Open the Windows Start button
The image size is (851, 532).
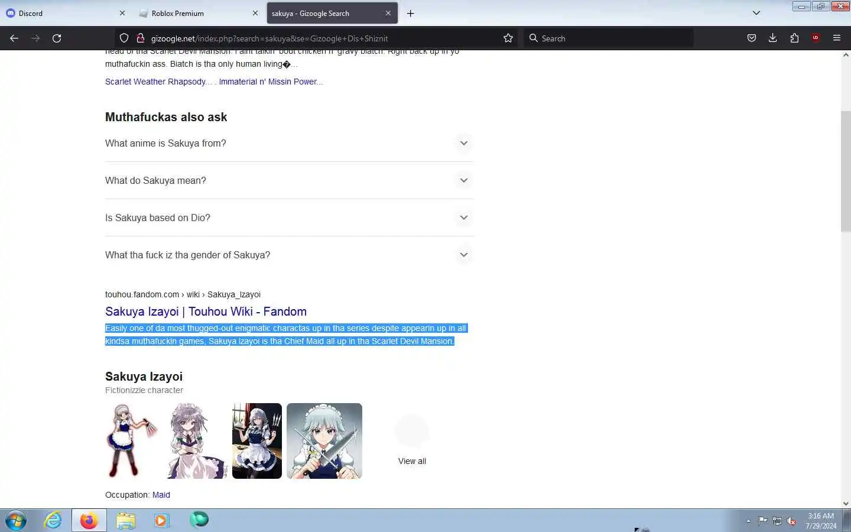pos(16,521)
